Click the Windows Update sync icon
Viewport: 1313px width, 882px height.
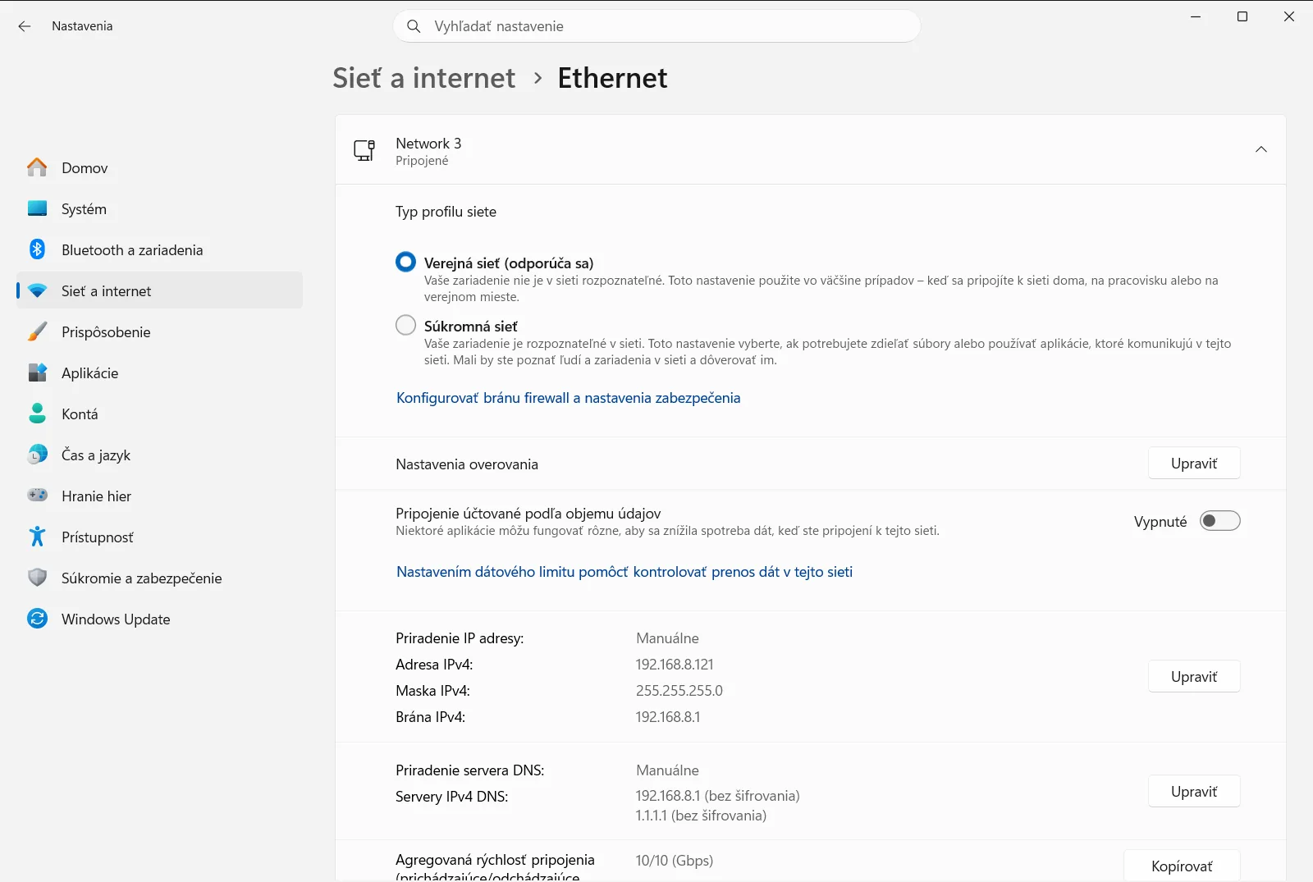[37, 619]
